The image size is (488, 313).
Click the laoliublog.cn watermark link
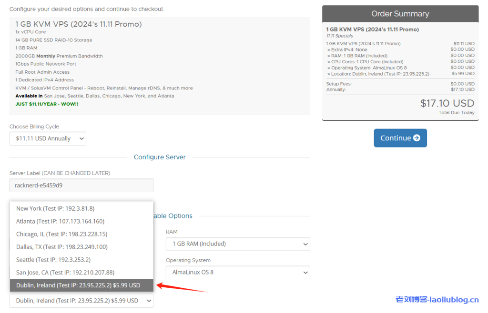pyautogui.click(x=437, y=299)
